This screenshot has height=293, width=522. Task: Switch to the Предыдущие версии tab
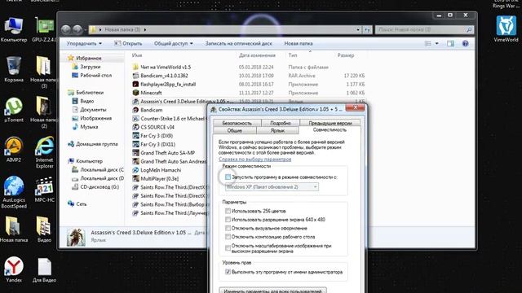tap(330, 123)
